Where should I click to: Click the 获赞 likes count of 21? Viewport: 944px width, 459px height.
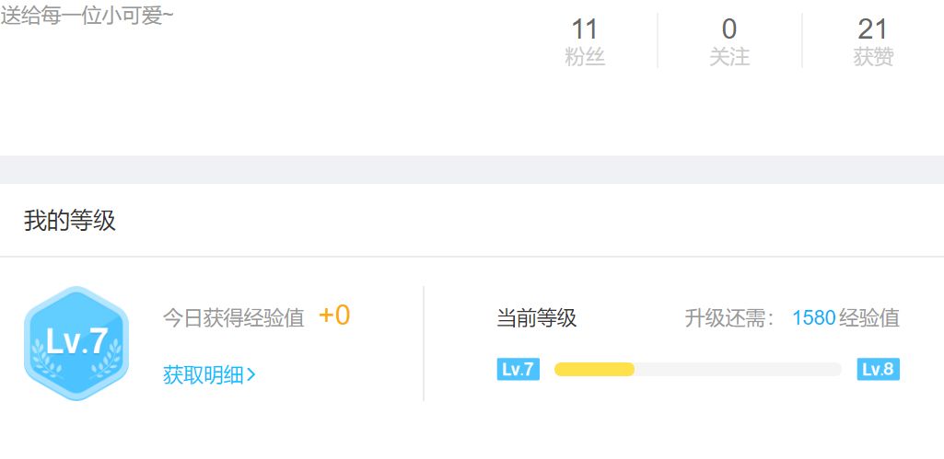[x=873, y=29]
